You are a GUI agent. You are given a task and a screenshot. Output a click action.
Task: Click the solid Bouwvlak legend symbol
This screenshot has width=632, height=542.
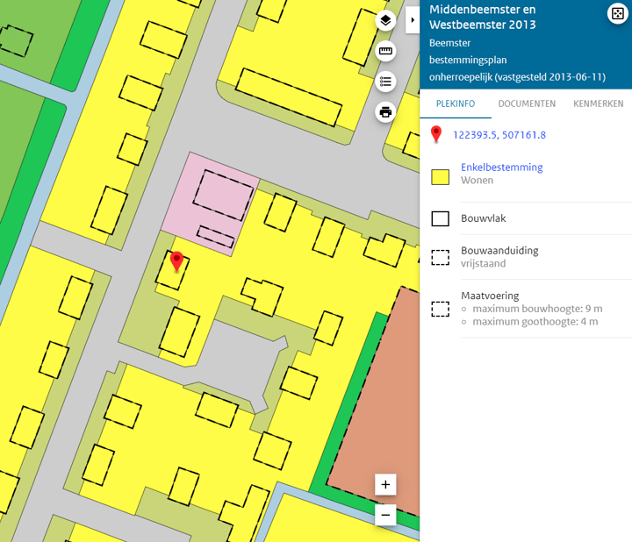441,218
